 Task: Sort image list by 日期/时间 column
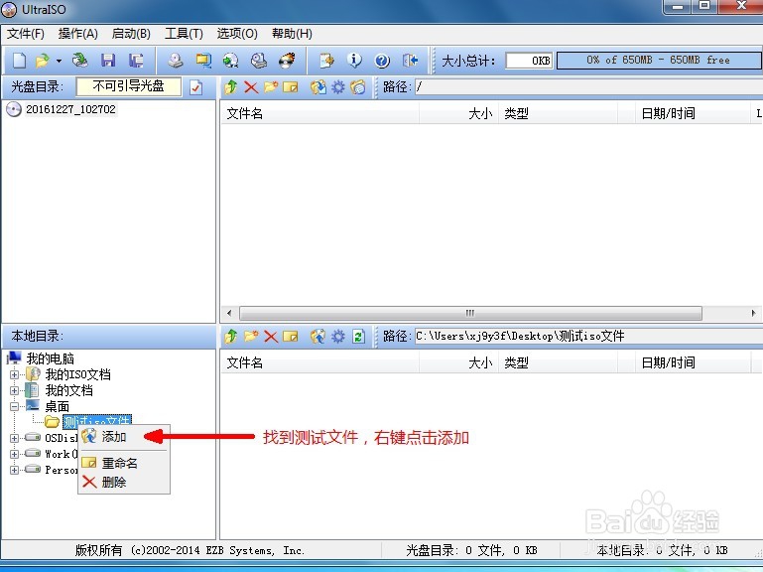click(x=693, y=113)
